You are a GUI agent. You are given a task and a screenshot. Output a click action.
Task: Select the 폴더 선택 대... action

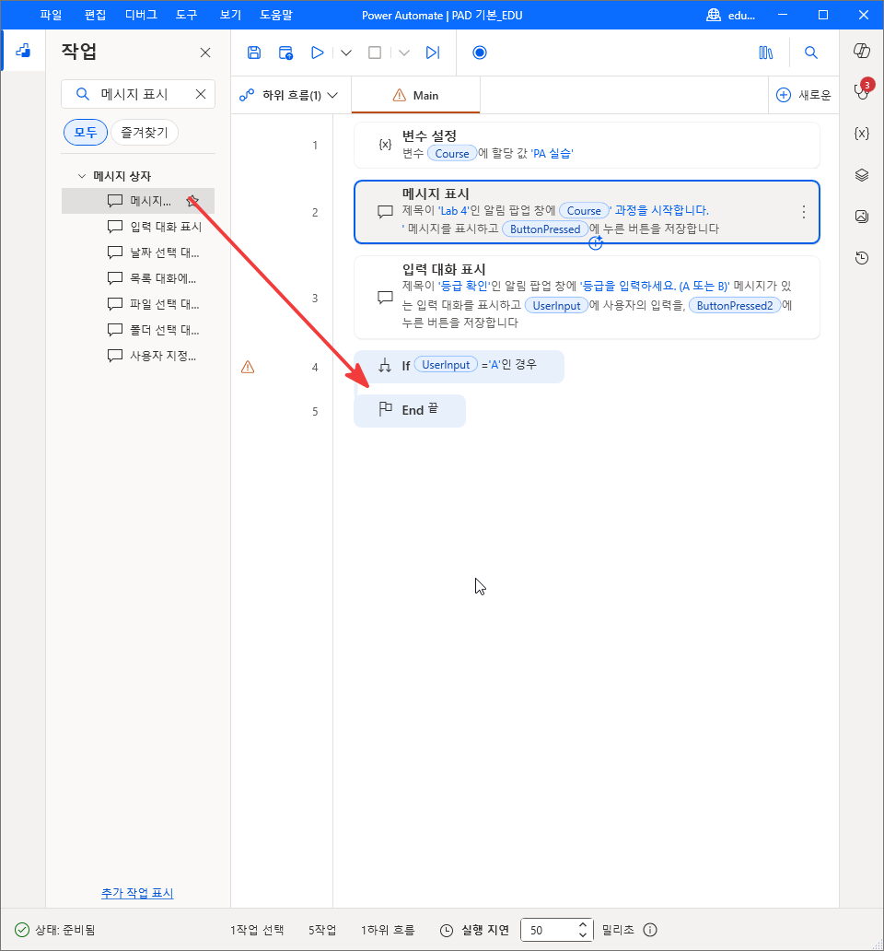point(138,330)
